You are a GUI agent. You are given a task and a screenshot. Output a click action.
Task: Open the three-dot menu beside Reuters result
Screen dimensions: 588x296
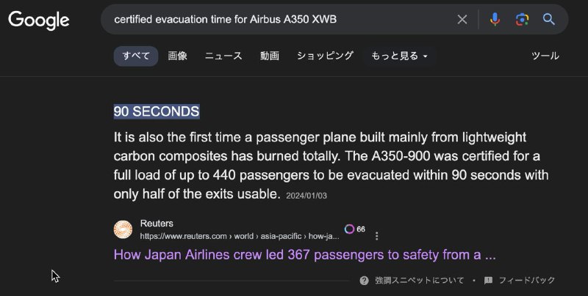point(377,236)
